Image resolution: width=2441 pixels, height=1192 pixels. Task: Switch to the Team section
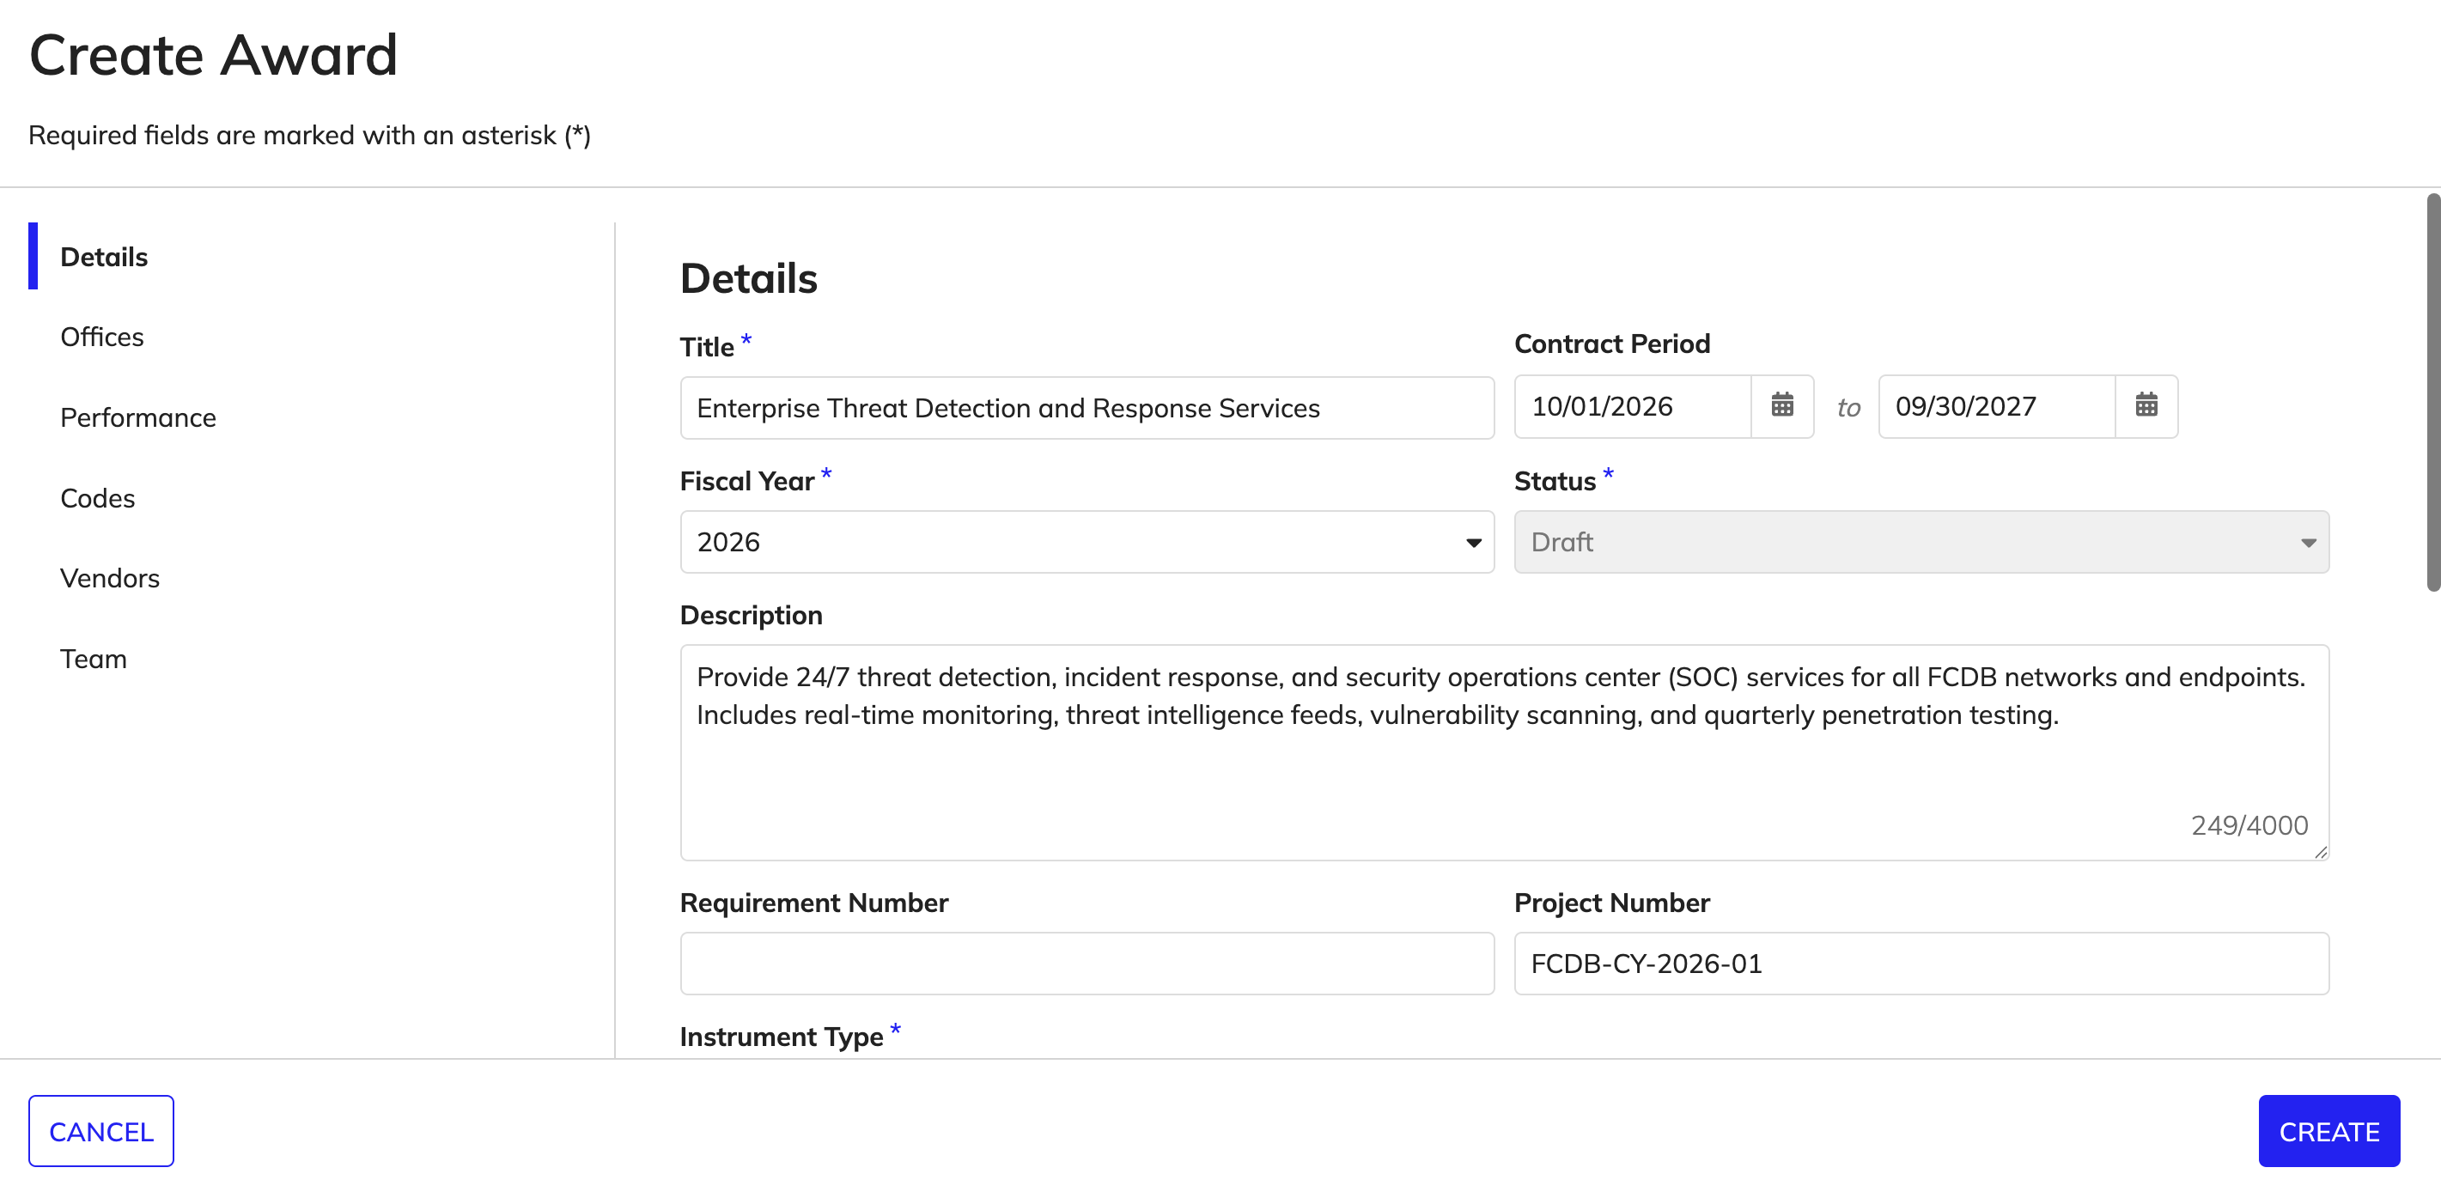coord(93,659)
